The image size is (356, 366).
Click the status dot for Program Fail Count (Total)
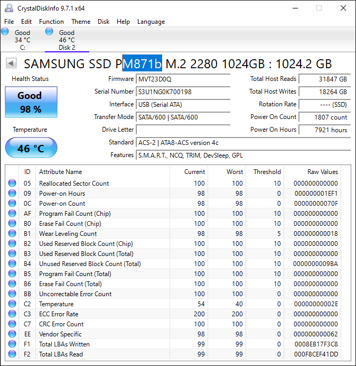tap(12, 273)
